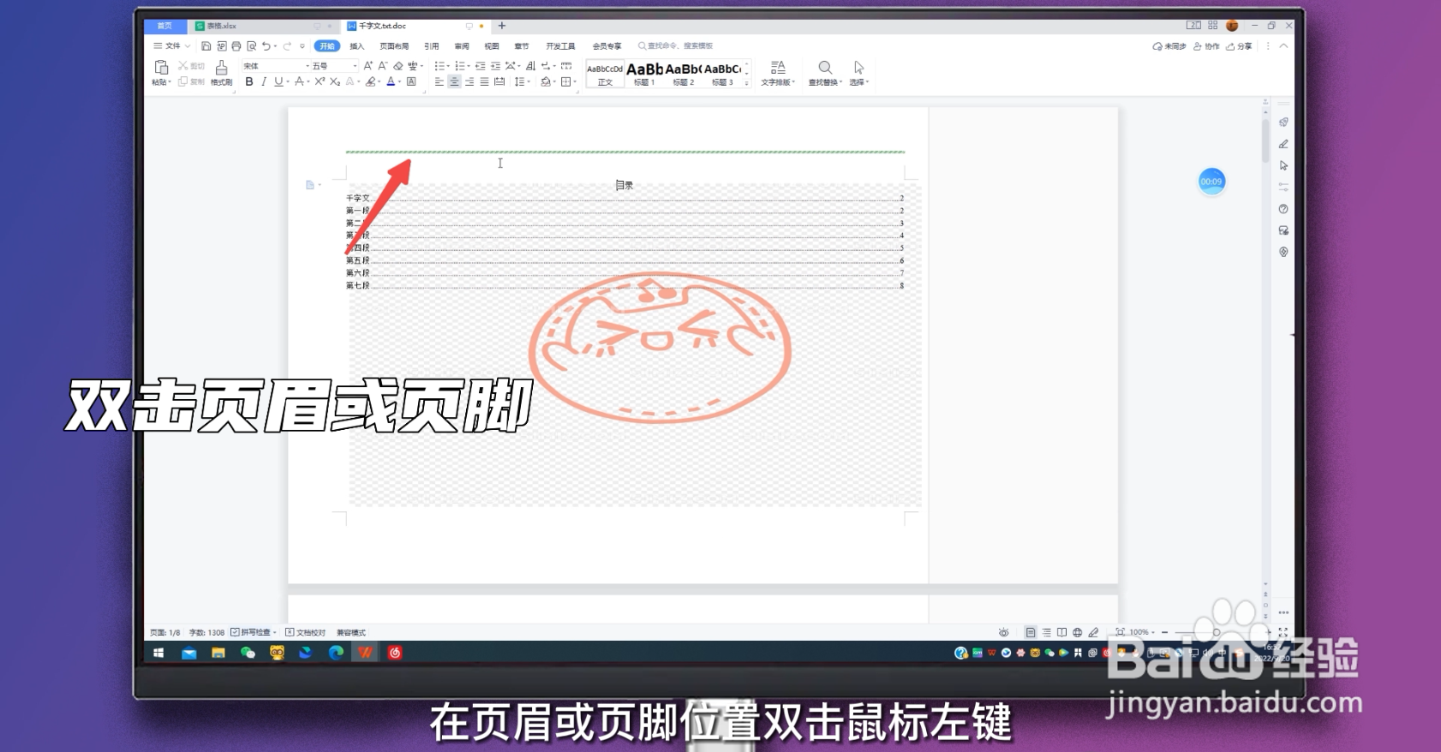Toggle Strikethrough formatting
Viewport: 1441px width, 752px height.
pyautogui.click(x=299, y=82)
